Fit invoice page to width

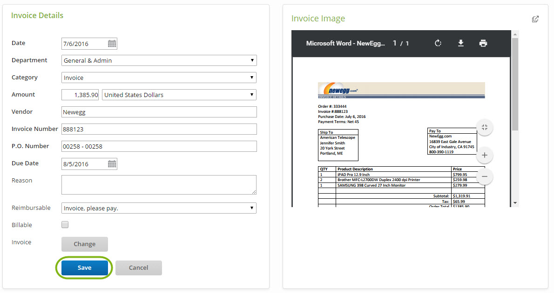(484, 127)
